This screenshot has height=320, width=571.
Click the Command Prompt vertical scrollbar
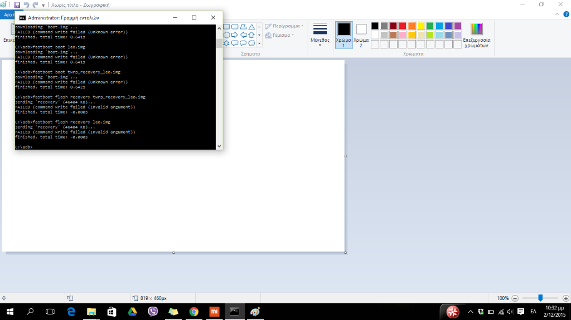[x=219, y=83]
